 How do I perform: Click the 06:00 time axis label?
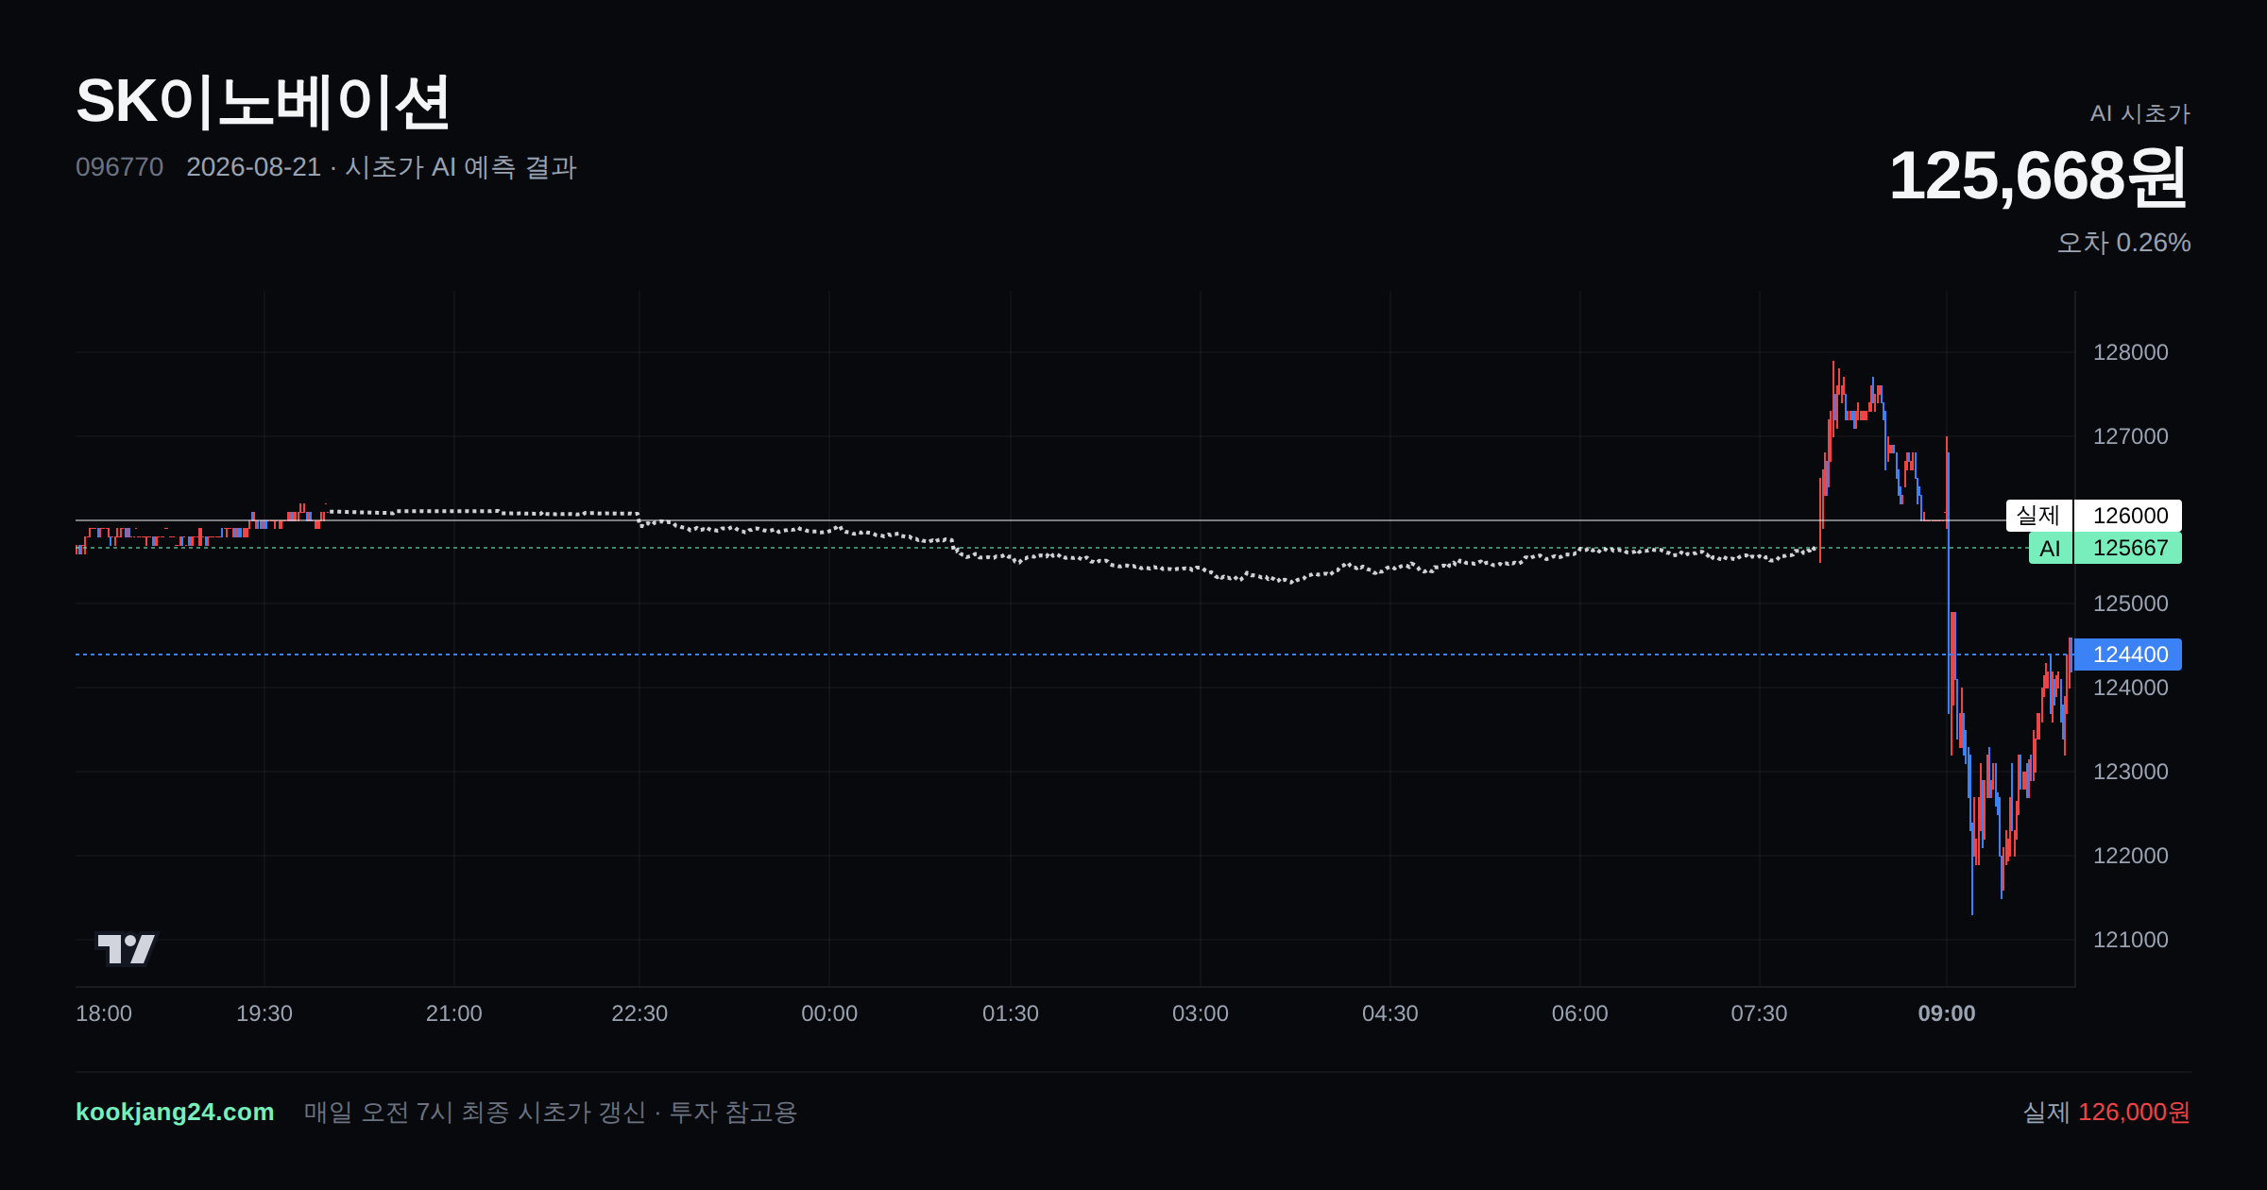[x=1580, y=1013]
